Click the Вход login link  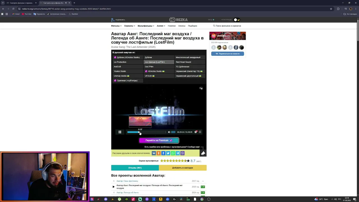pyautogui.click(x=210, y=20)
